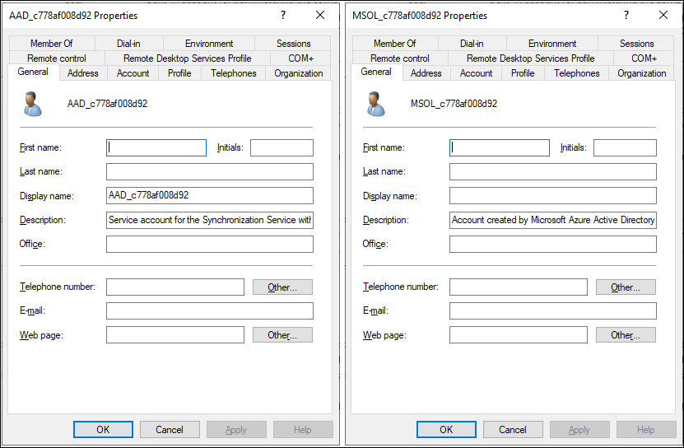Select the Organization tab in the MSOL window
684x448 pixels.
[642, 73]
